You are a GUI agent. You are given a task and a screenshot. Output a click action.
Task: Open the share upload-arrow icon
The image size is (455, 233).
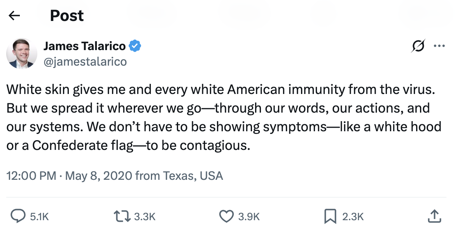pyautogui.click(x=434, y=216)
